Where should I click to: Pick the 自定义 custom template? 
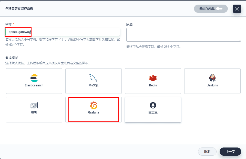pos(153,110)
